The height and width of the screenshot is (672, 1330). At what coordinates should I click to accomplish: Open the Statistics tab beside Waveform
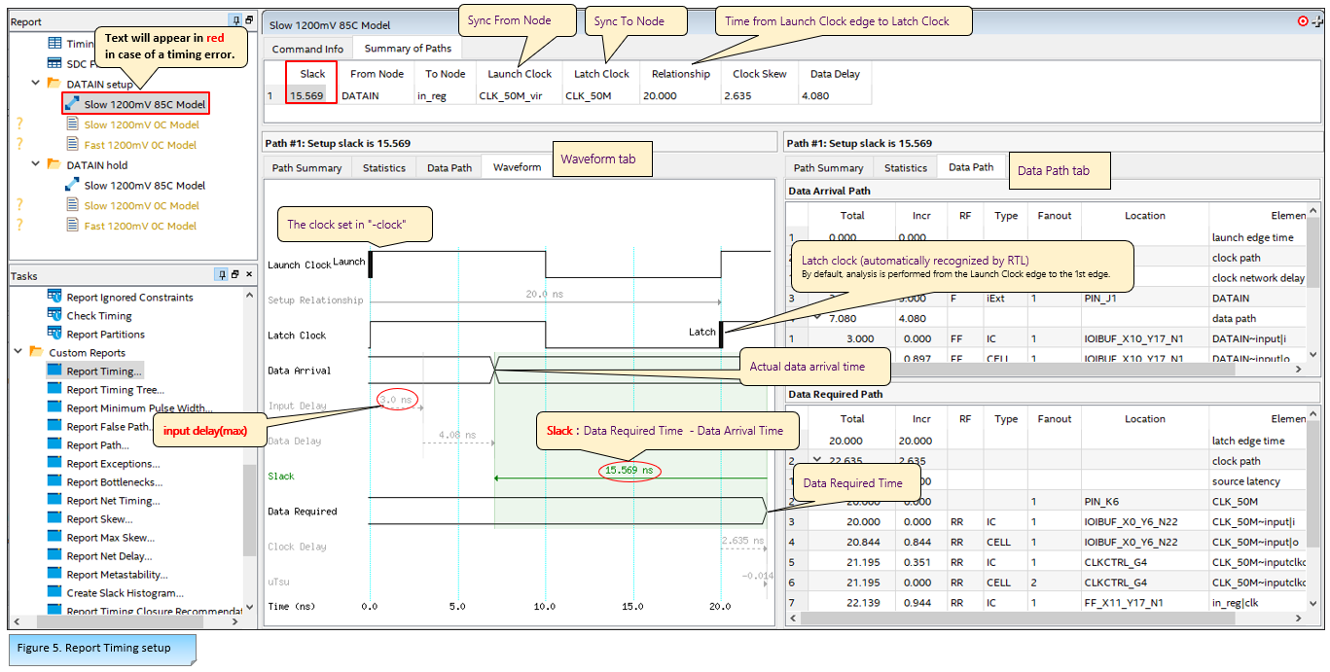pos(383,168)
